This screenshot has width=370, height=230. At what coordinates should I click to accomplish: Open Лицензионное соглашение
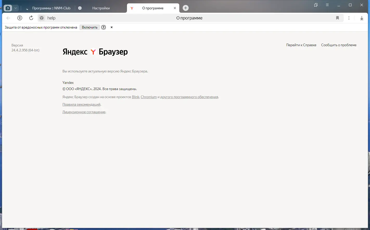click(x=84, y=112)
